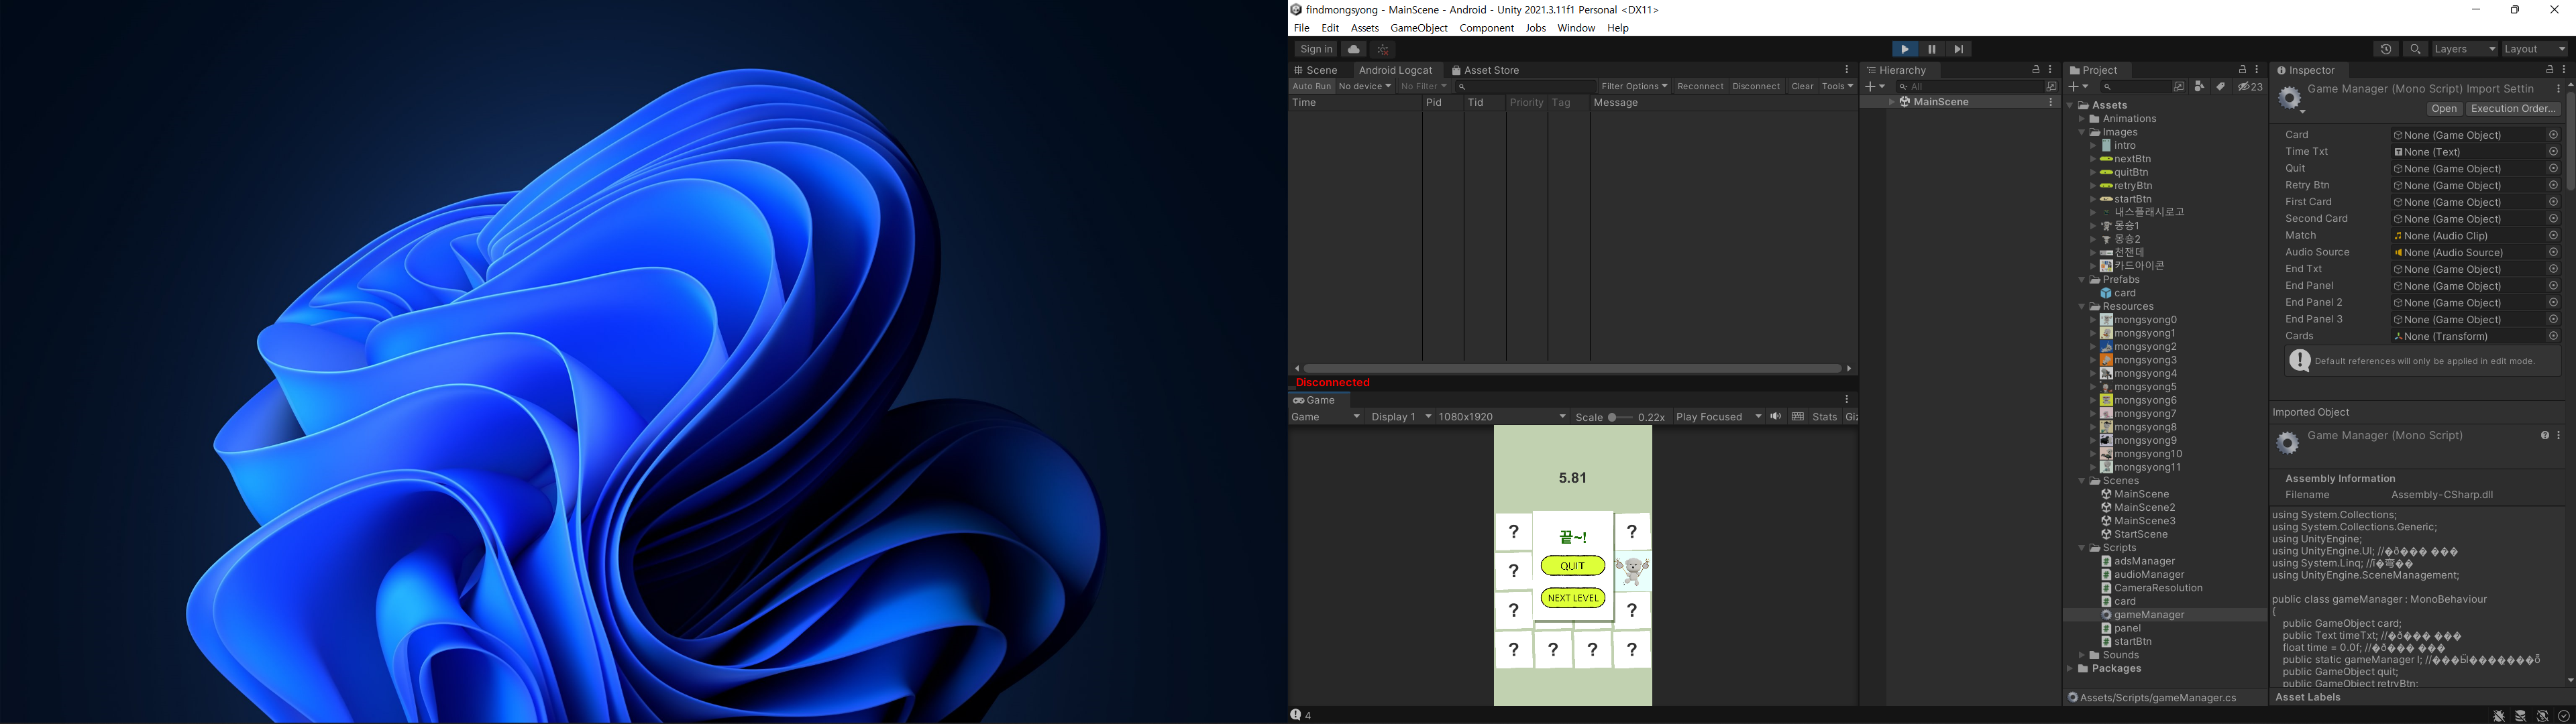Screen dimensions: 2576x724
Task: Switch to the Scene tab
Action: [1316, 70]
